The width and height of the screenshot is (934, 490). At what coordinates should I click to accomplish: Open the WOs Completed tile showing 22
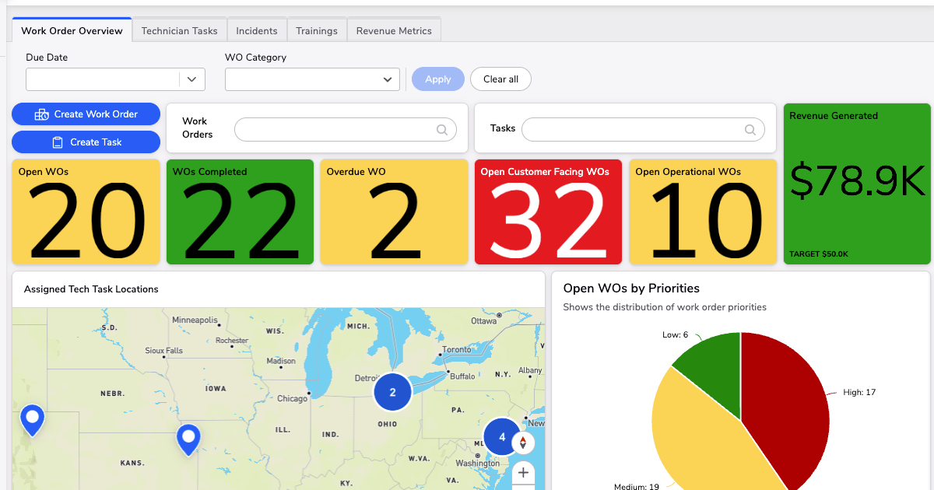click(x=240, y=212)
